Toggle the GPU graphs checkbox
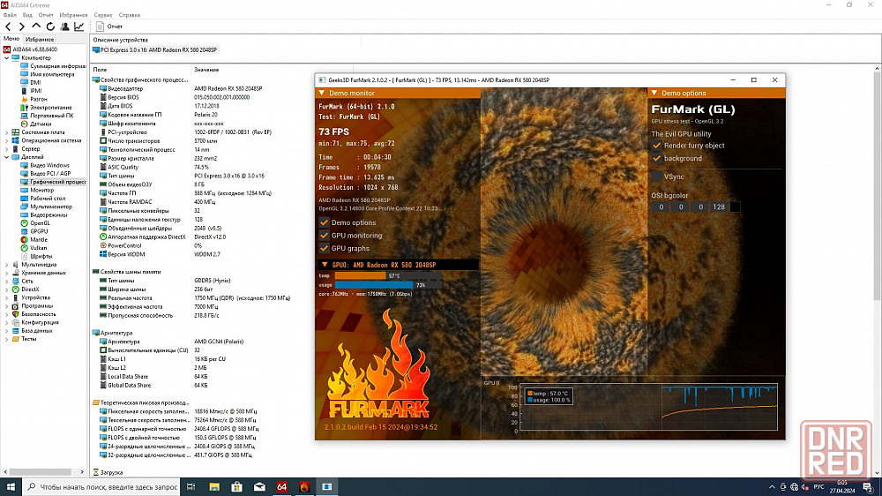Image resolution: width=882 pixels, height=496 pixels. tap(324, 248)
